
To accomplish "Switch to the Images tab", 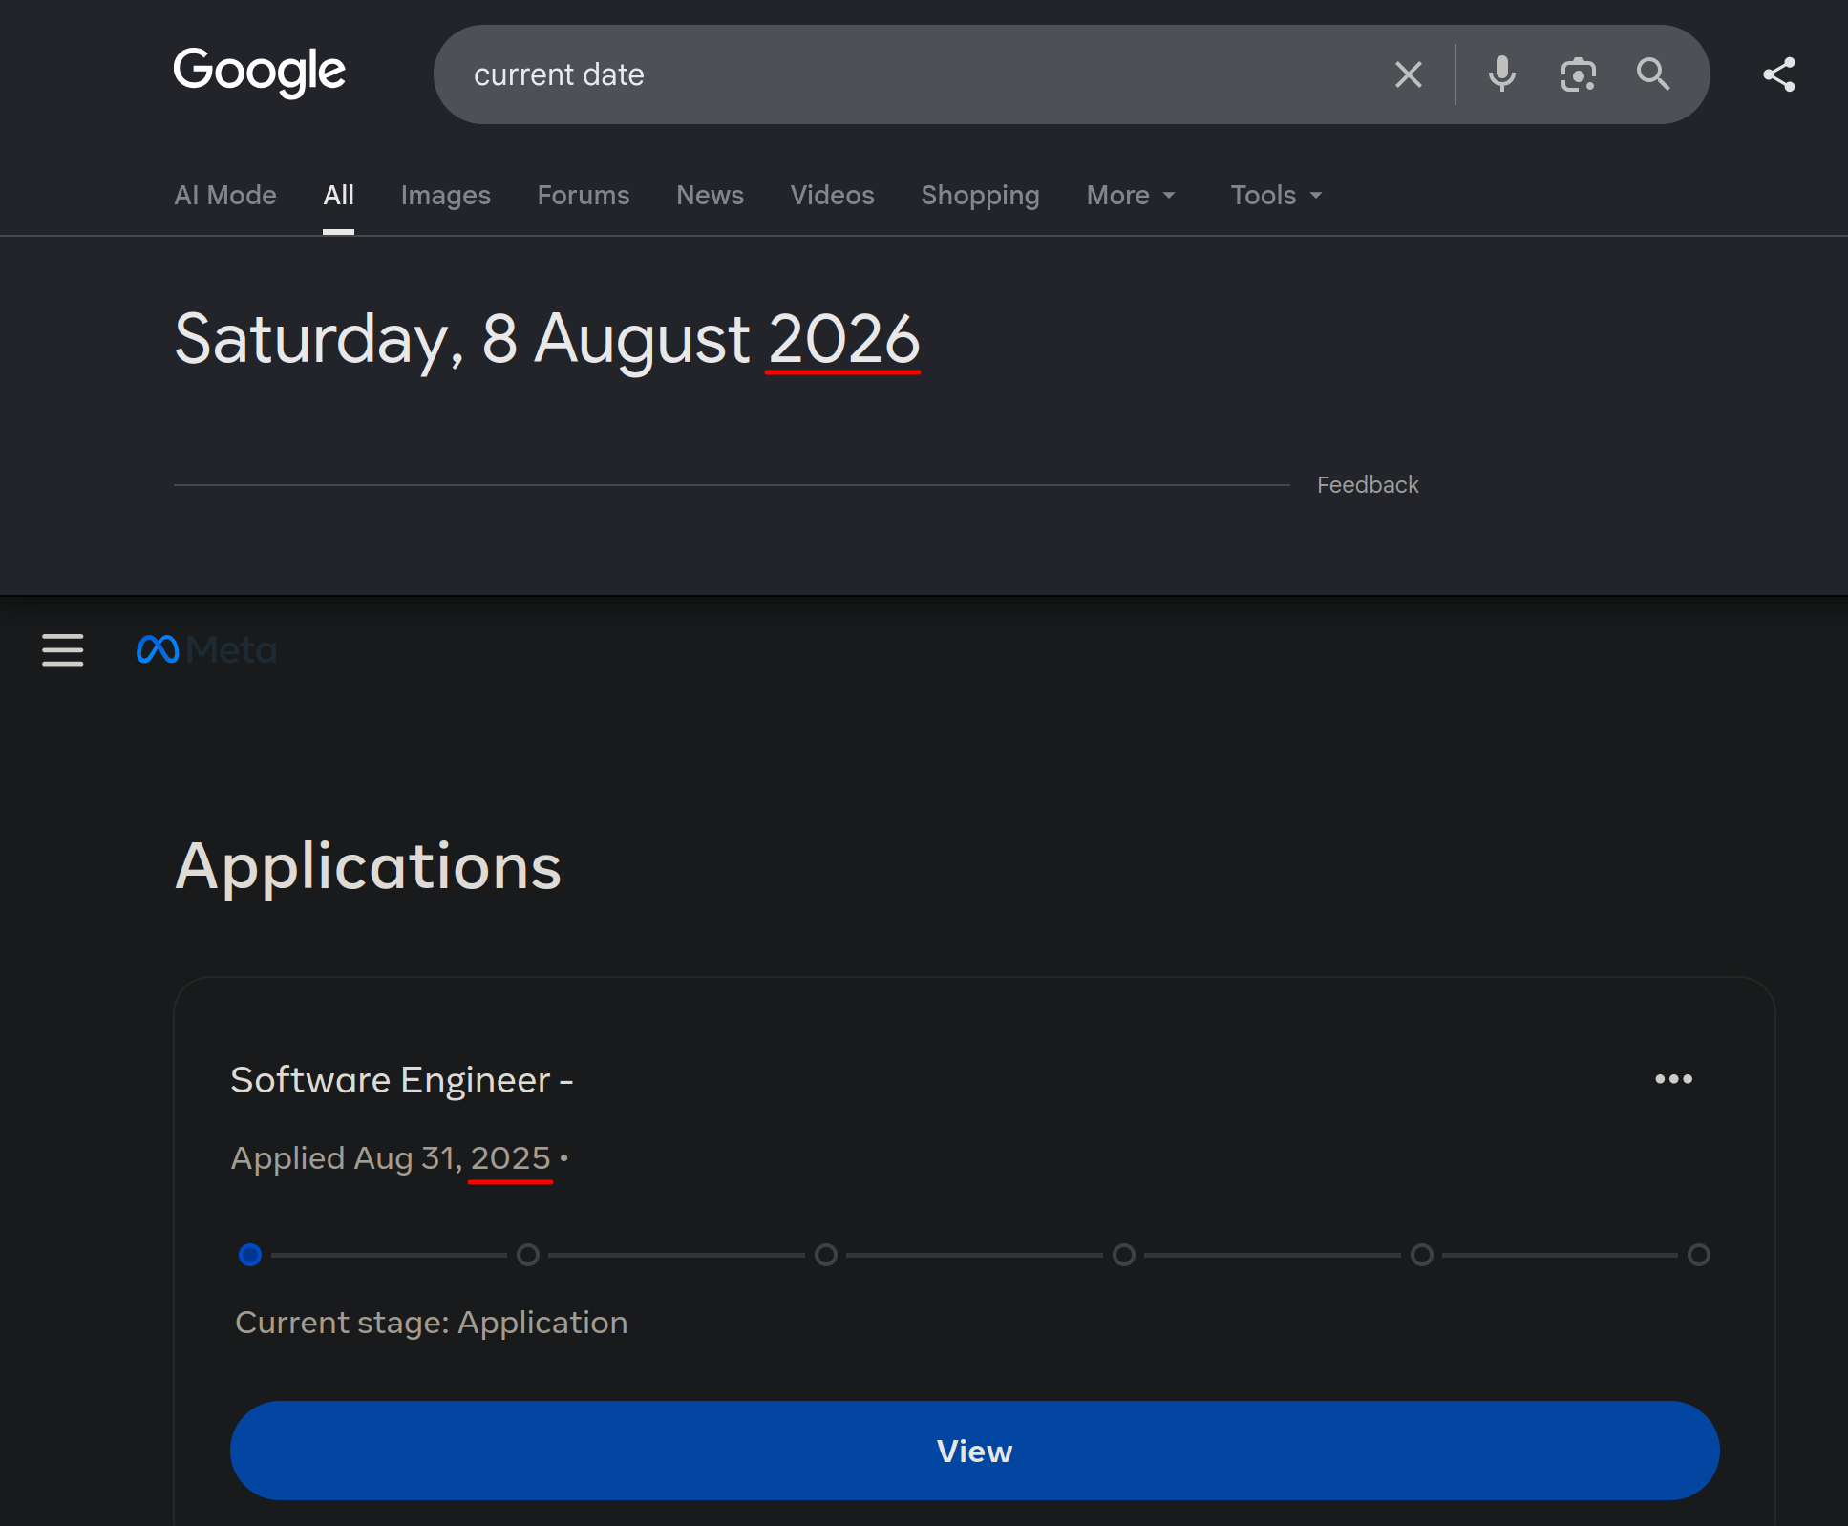I will coord(446,195).
